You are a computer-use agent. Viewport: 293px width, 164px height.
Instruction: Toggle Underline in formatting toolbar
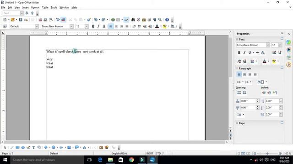pyautogui.click(x=104, y=26)
